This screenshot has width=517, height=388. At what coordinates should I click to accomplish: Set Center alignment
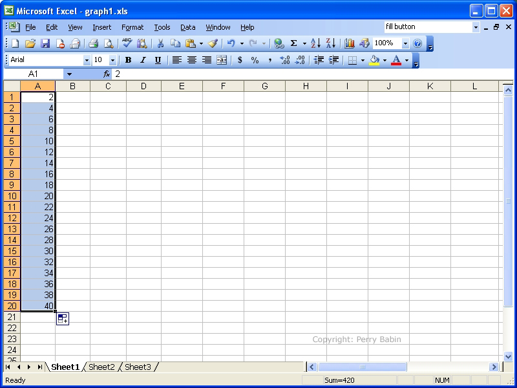(191, 60)
